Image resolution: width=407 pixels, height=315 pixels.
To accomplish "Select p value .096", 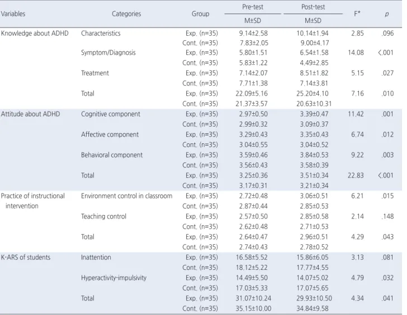I will point(387,33).
